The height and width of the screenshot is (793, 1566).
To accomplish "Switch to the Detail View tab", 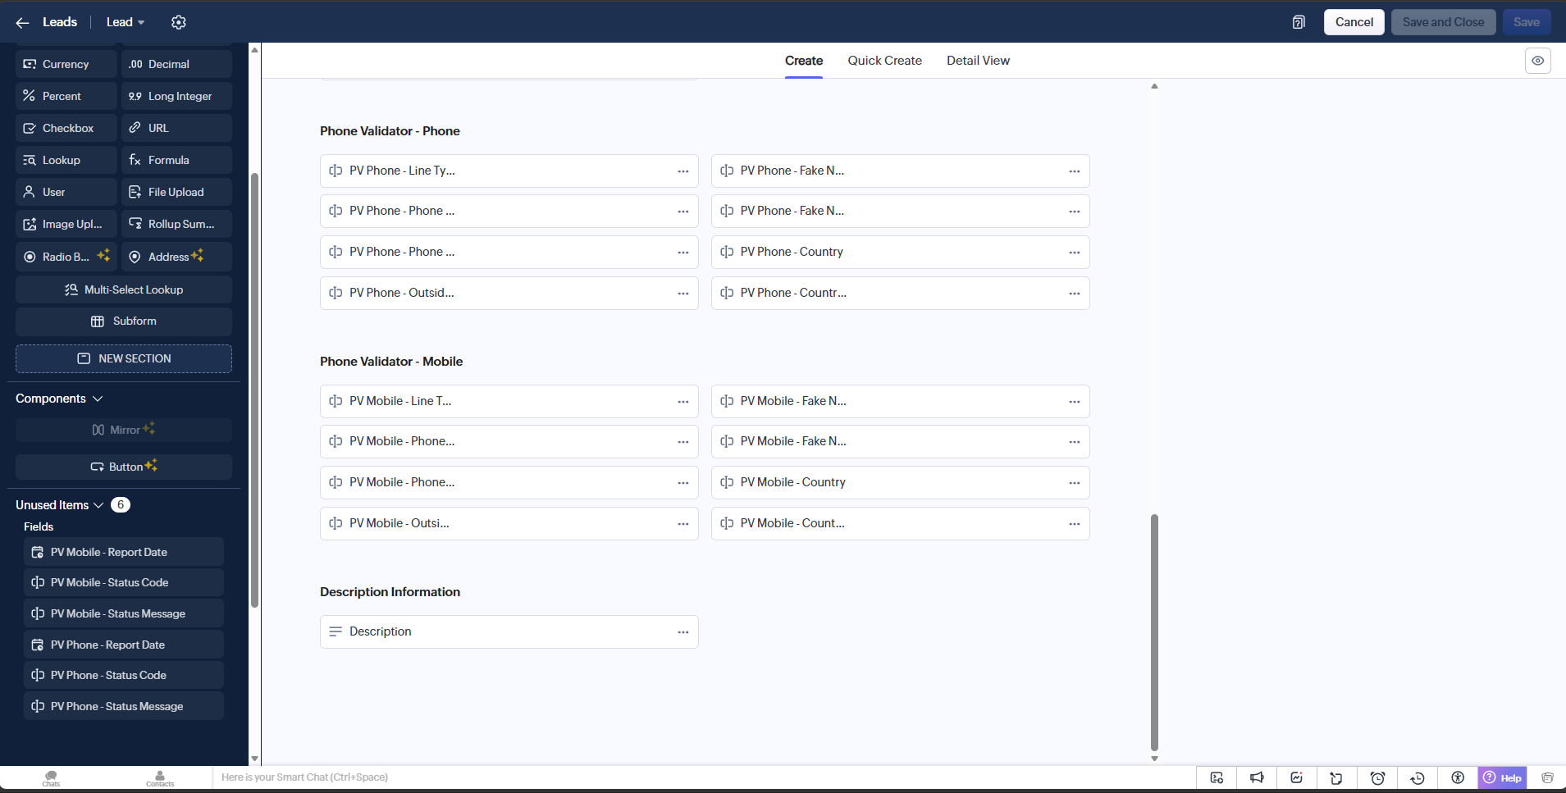I will point(978,61).
